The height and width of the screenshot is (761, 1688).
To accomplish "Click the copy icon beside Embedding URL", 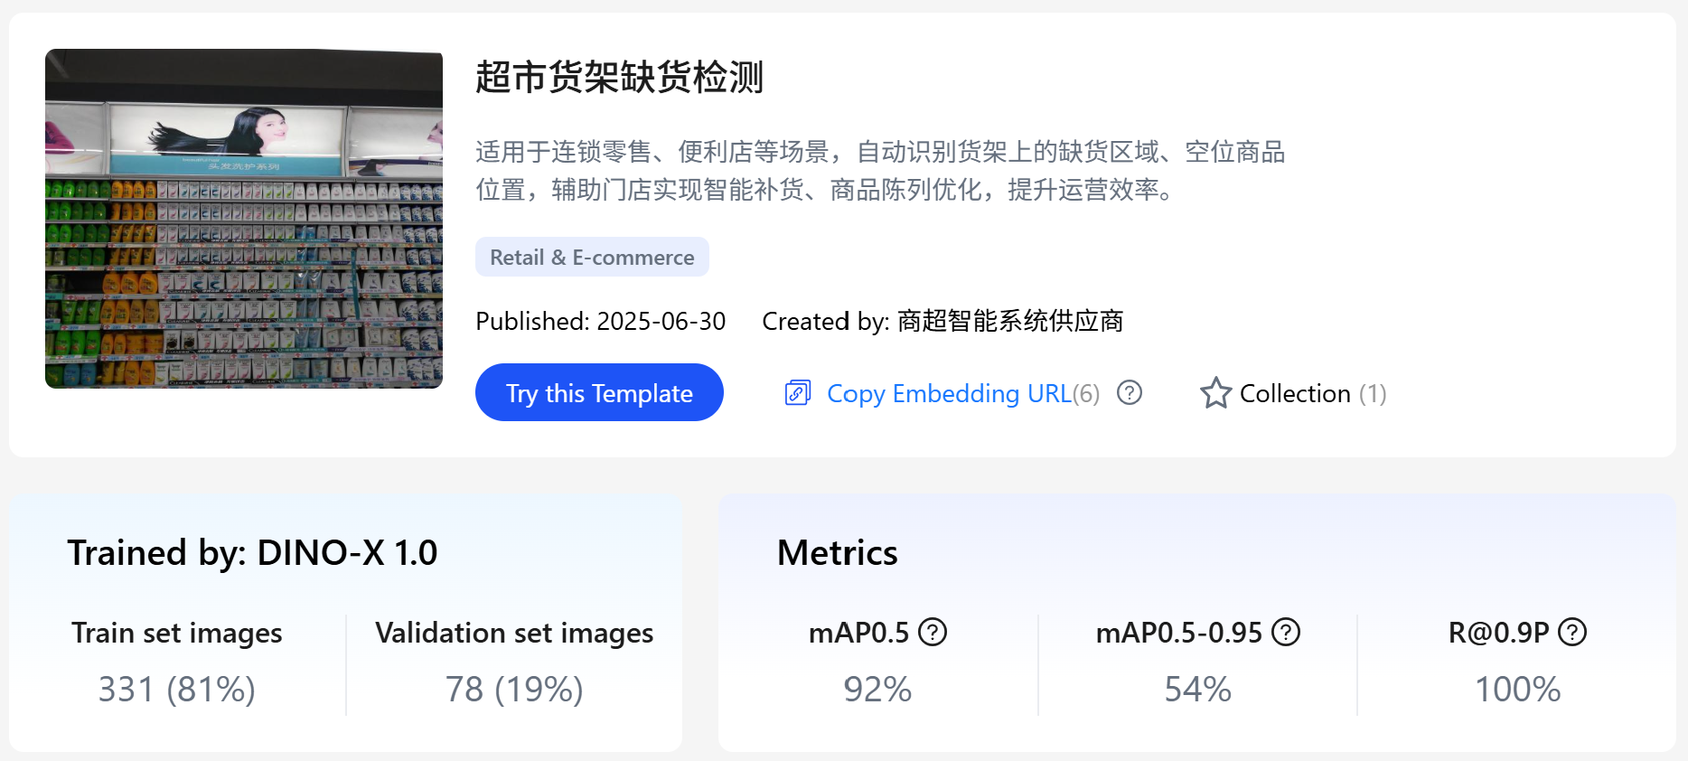I will coord(798,393).
